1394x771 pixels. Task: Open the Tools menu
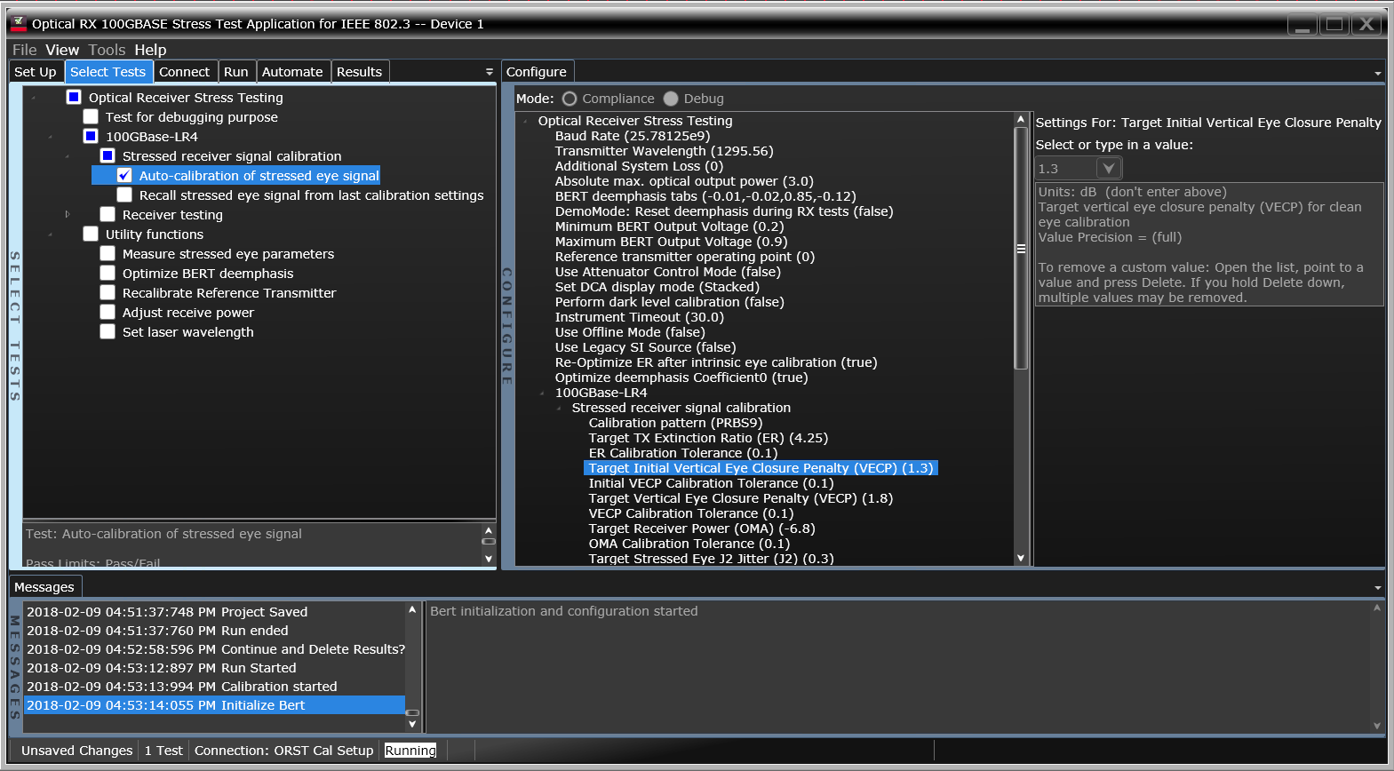click(107, 50)
